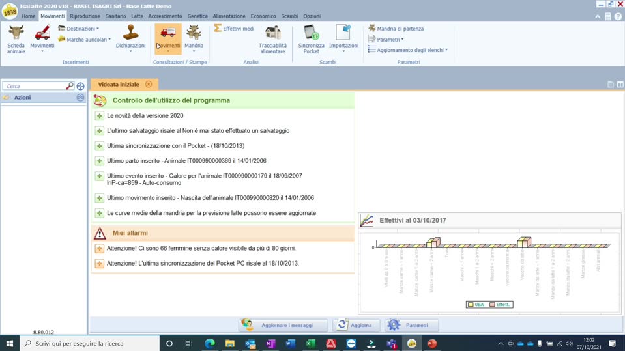Screen dimensions: 625x351
Task: Close the Videata iniziale tab
Action: point(149,85)
